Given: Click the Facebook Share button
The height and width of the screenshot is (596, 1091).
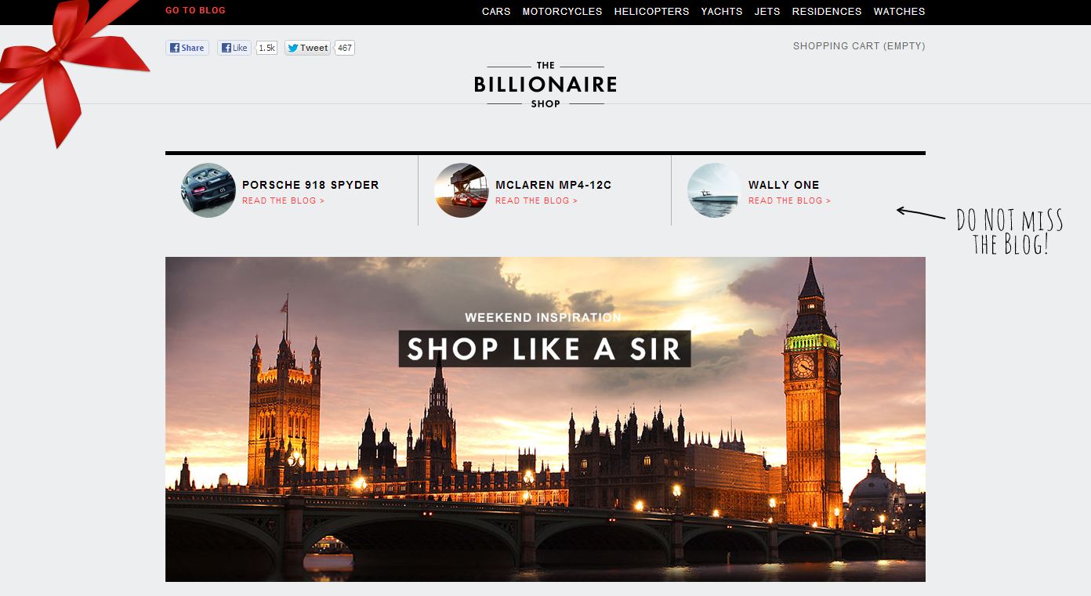Looking at the screenshot, I should tap(187, 48).
